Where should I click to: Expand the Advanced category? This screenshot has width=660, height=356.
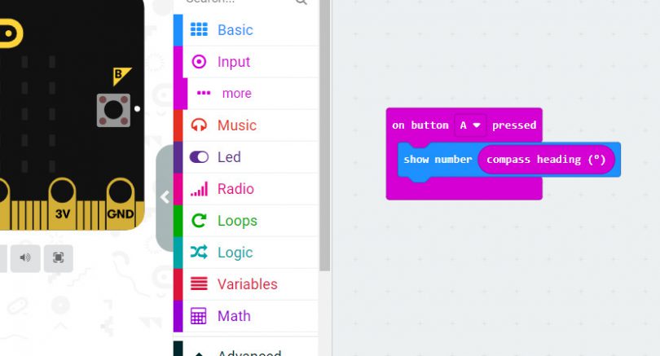pos(249,352)
